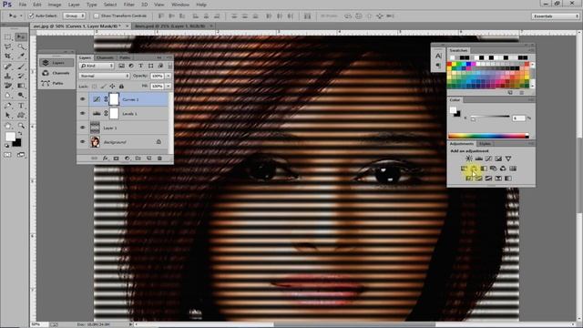Uncheck the Auto-Select checkbox
This screenshot has width=583, height=328.
coord(31,16)
